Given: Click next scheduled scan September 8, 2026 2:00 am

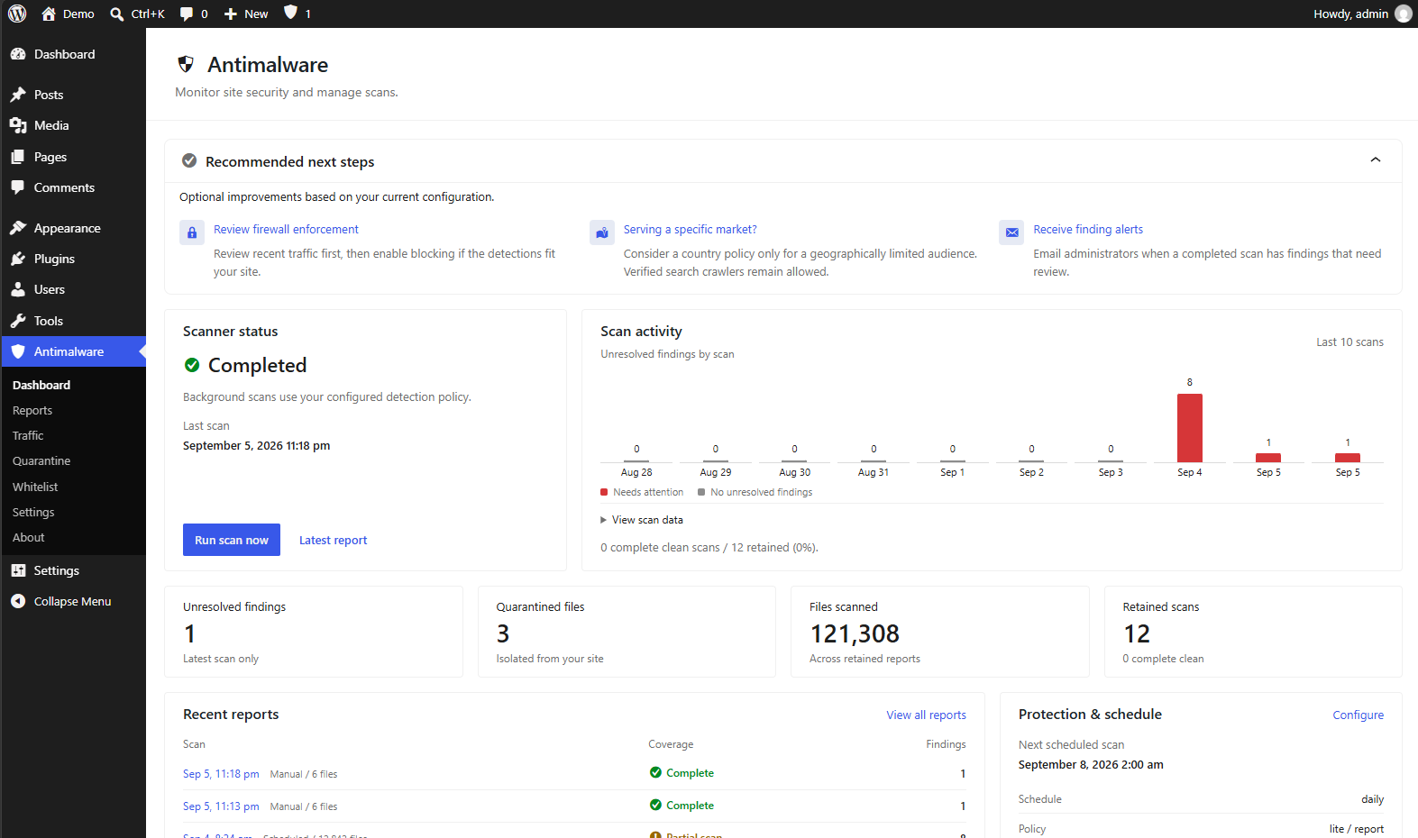Looking at the screenshot, I should pyautogui.click(x=1091, y=765).
